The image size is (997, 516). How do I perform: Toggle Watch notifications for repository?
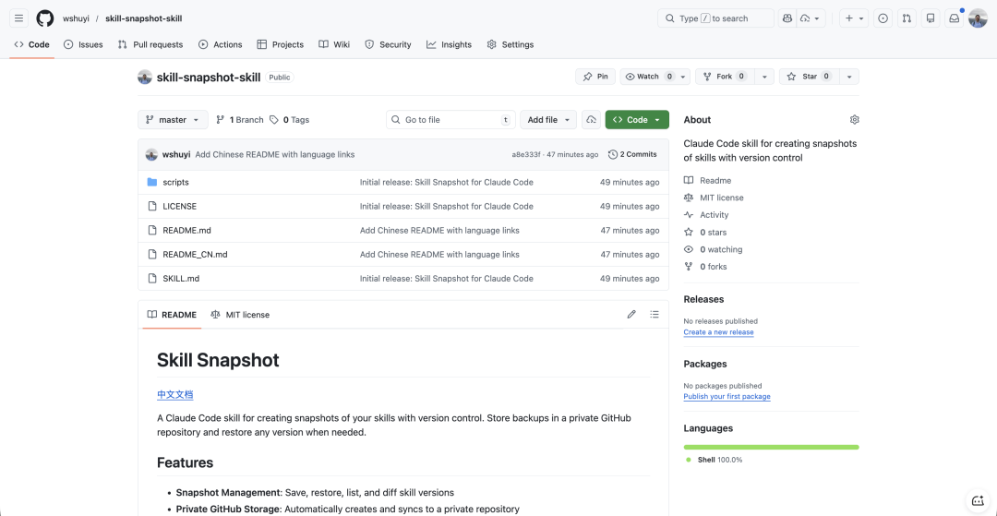click(648, 77)
